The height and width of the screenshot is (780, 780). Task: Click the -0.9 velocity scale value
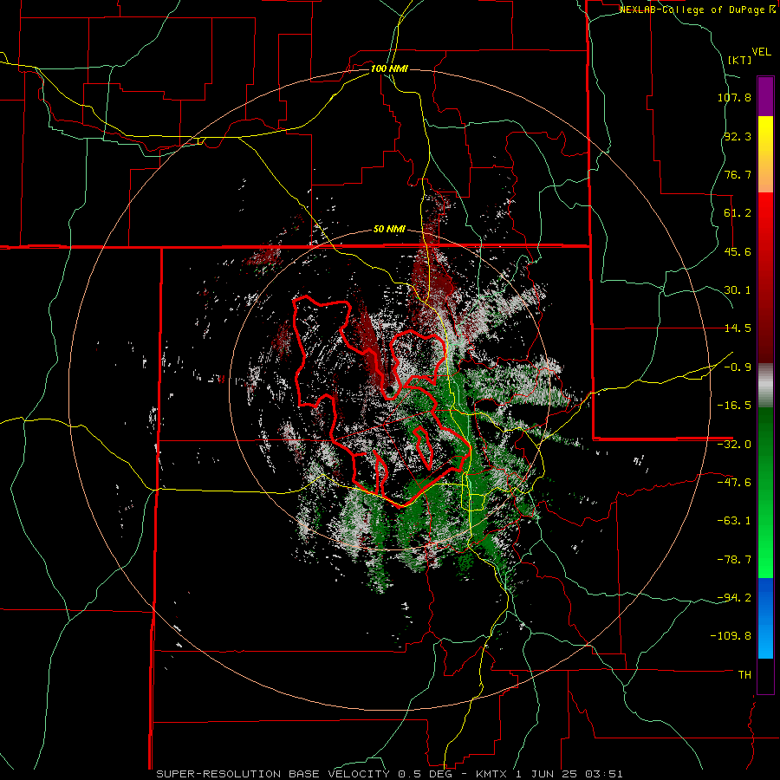pyautogui.click(x=738, y=367)
